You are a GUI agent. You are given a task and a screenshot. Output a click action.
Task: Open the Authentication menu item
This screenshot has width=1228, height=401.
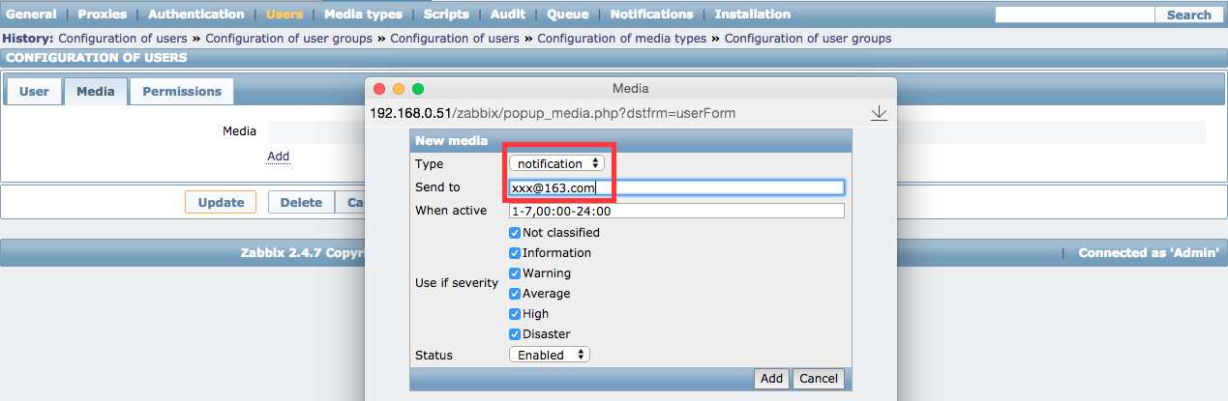196,14
